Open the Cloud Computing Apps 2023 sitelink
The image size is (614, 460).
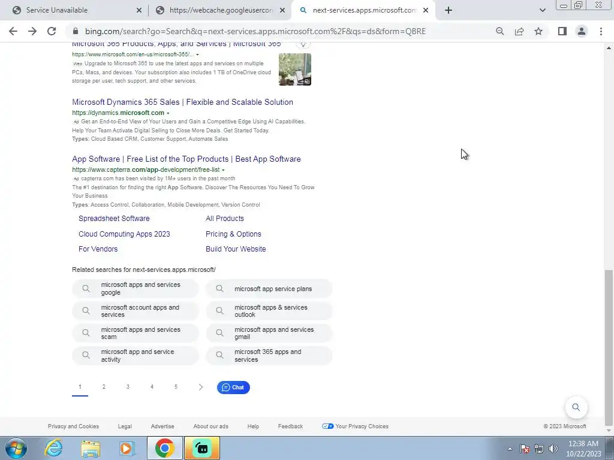[124, 234]
